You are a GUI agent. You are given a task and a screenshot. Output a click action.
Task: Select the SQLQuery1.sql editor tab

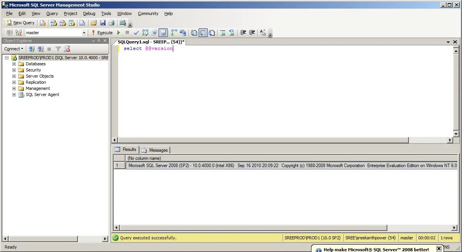pos(151,41)
